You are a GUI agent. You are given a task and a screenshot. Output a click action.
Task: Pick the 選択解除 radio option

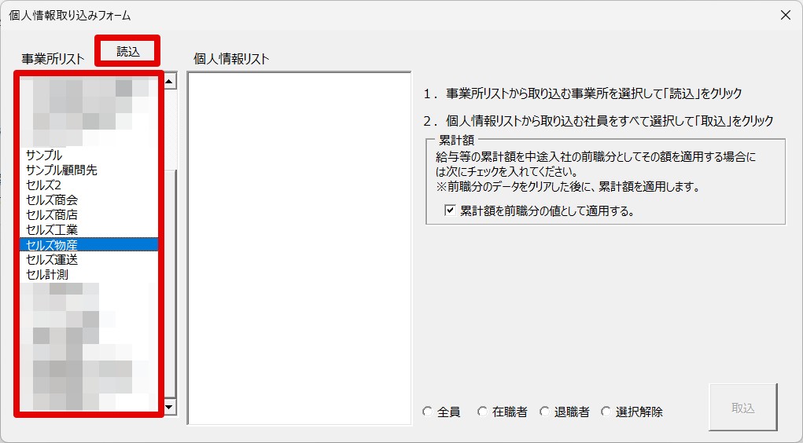[606, 412]
